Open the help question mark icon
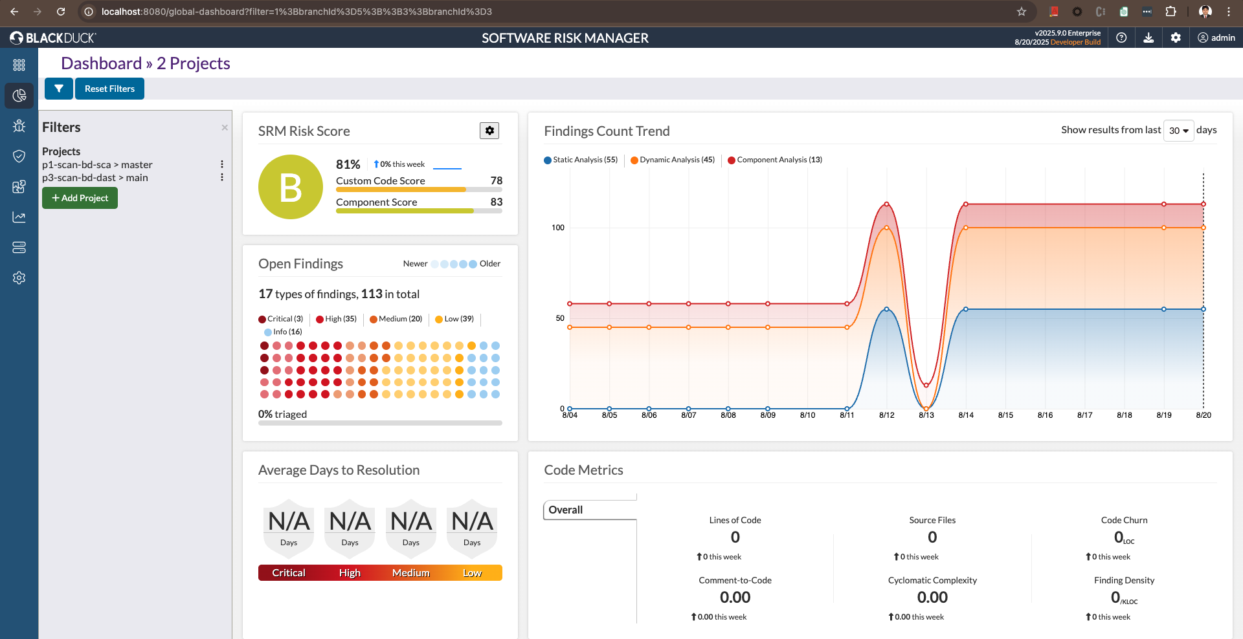The width and height of the screenshot is (1243, 639). [x=1121, y=38]
